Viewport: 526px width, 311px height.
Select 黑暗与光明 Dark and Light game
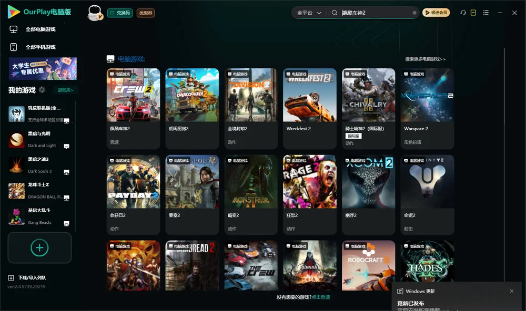[x=39, y=140]
